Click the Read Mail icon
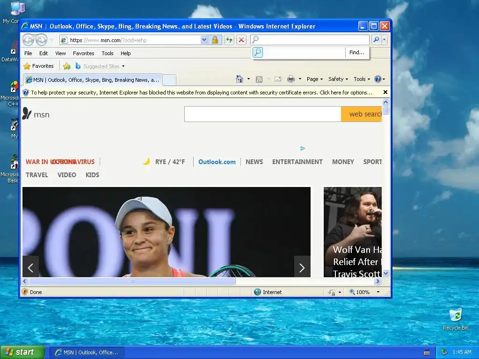The width and height of the screenshot is (479, 359). [278, 79]
